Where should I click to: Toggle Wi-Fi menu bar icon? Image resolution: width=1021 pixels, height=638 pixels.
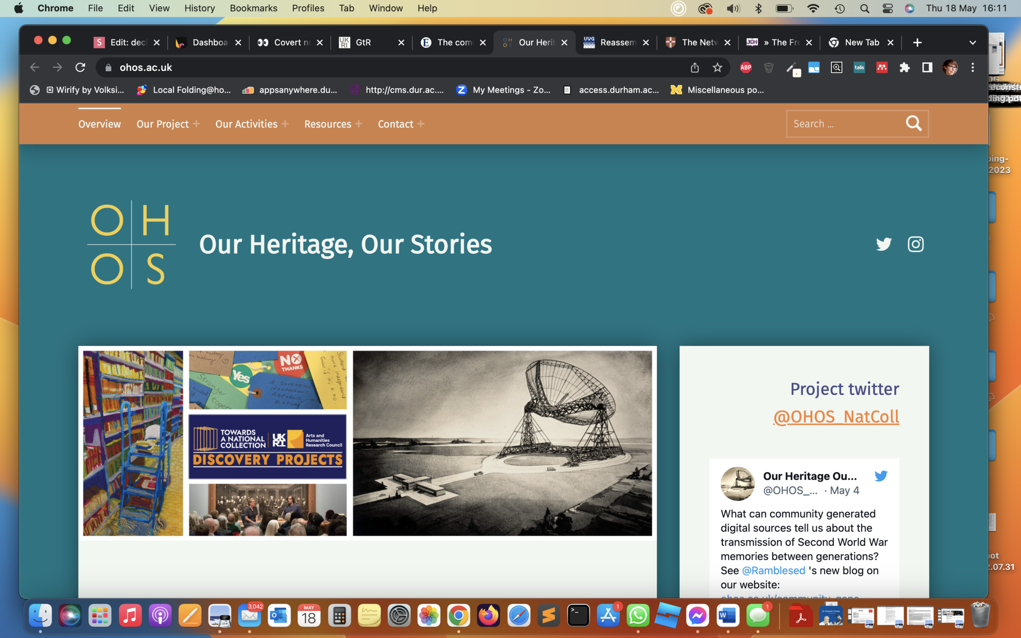tap(813, 8)
